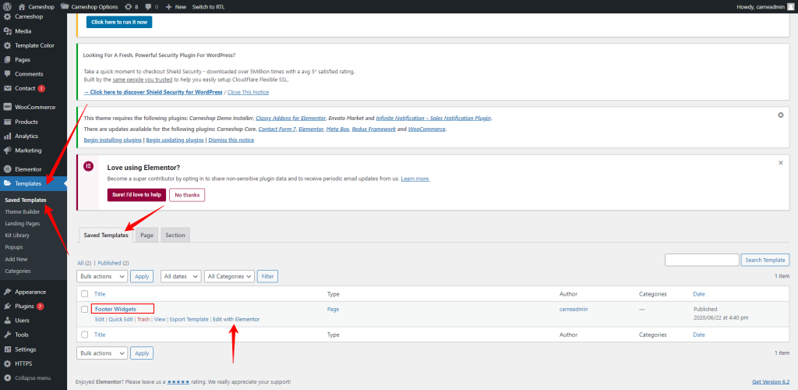The height and width of the screenshot is (390, 798).
Task: Toggle select-all checkbox in table header
Action: pos(84,294)
